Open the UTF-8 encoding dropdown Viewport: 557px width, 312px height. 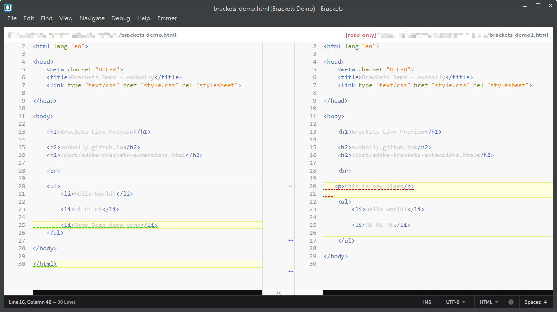click(455, 302)
